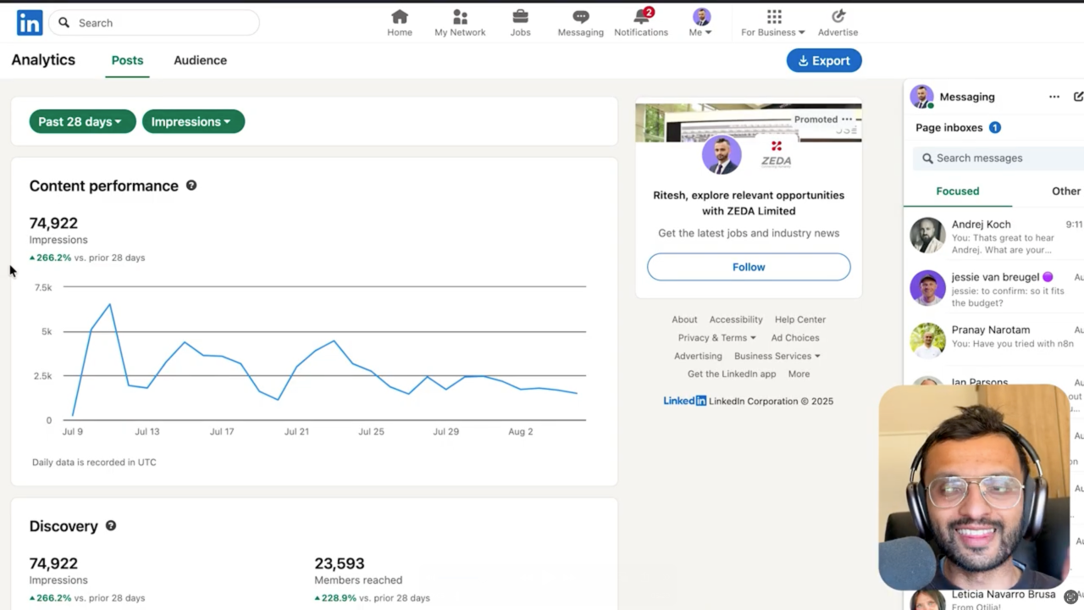Open the Messaging panel options menu
Screen dimensions: 1084x610
point(1054,97)
